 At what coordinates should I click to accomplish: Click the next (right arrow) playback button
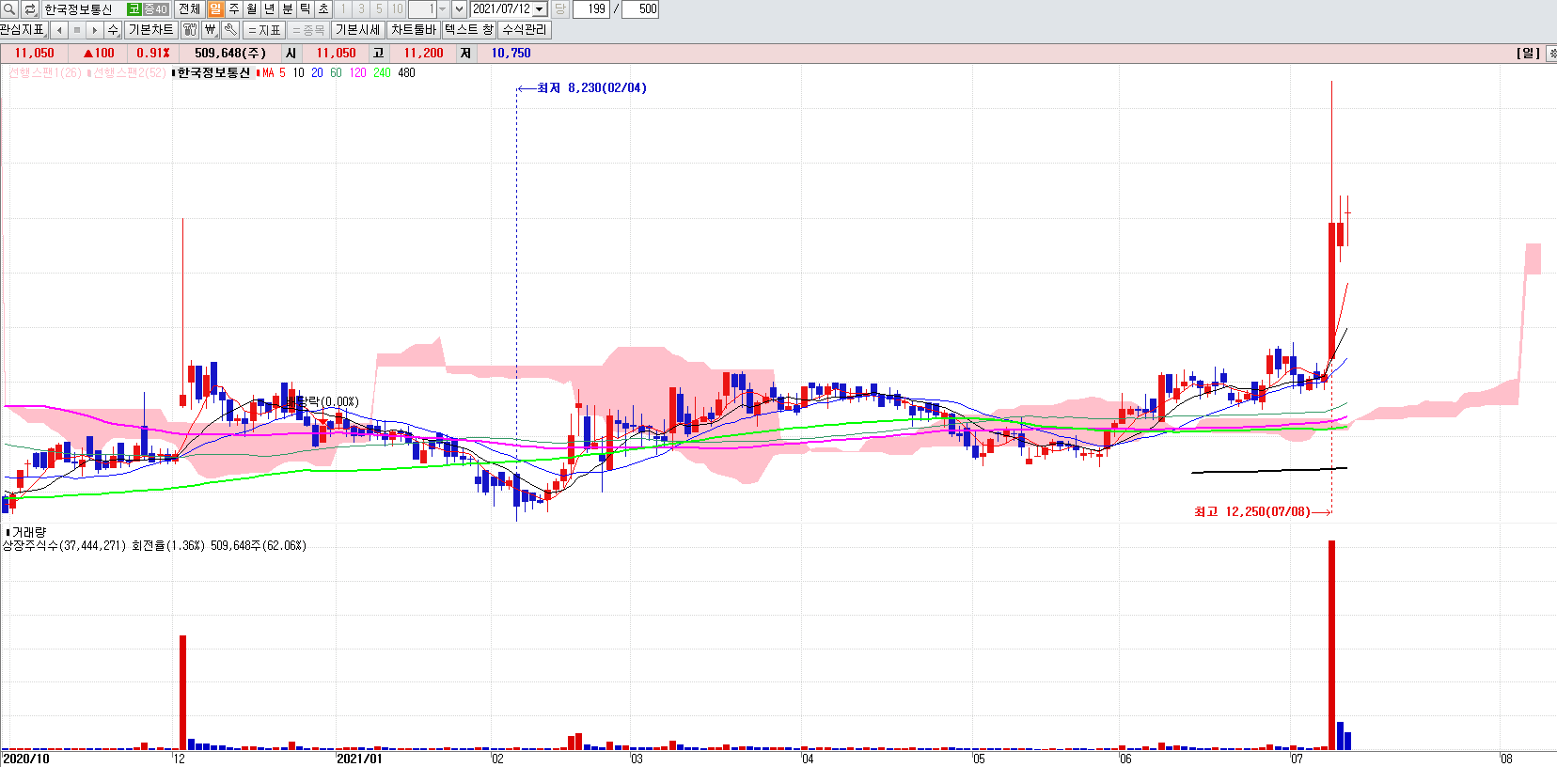coord(95,30)
